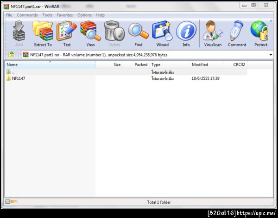Run the Test archive tool
Viewport: 278px width, 218px height.
pos(67,33)
